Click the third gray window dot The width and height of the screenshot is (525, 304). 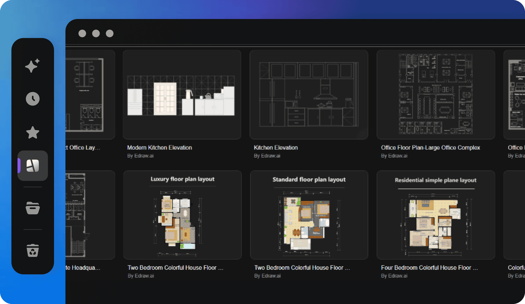pos(110,33)
